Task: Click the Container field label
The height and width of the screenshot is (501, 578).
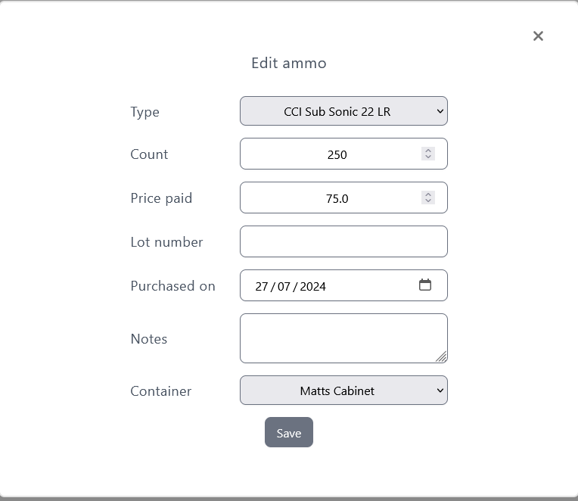Action: pyautogui.click(x=160, y=391)
